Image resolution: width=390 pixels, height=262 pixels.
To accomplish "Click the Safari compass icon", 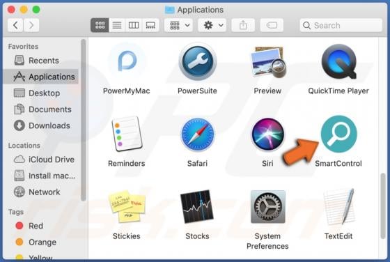I will point(198,134).
